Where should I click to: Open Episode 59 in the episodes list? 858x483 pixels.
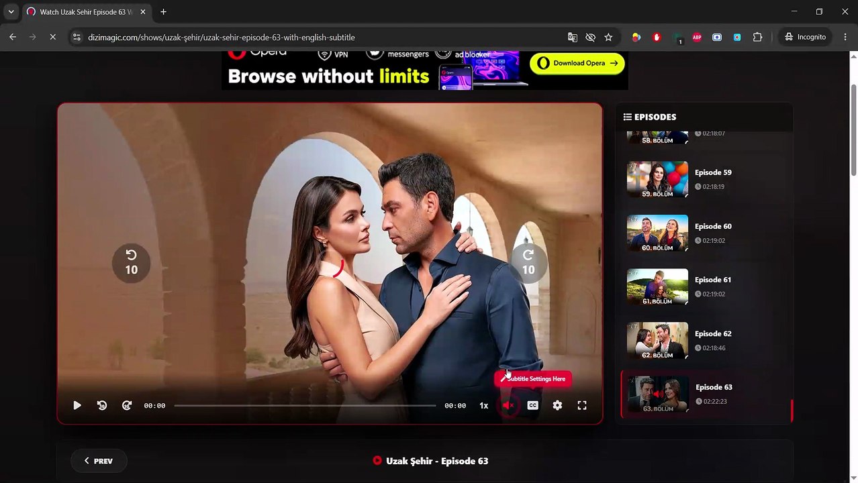click(706, 179)
